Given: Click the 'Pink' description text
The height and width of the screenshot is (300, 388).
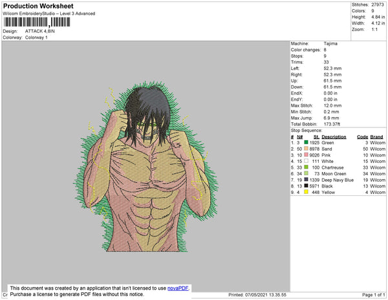Looking at the screenshot, I should (326, 155).
